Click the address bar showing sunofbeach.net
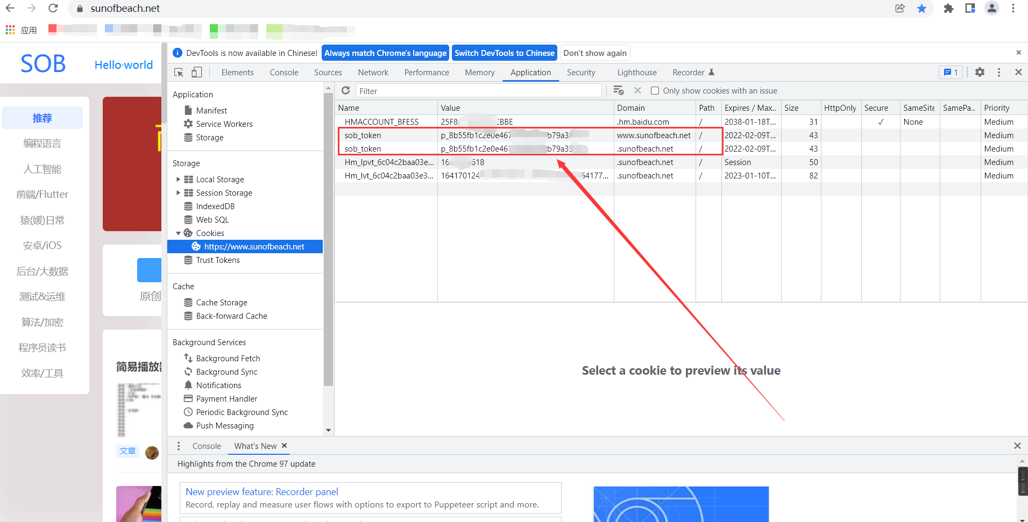This screenshot has width=1028, height=522. [x=125, y=8]
